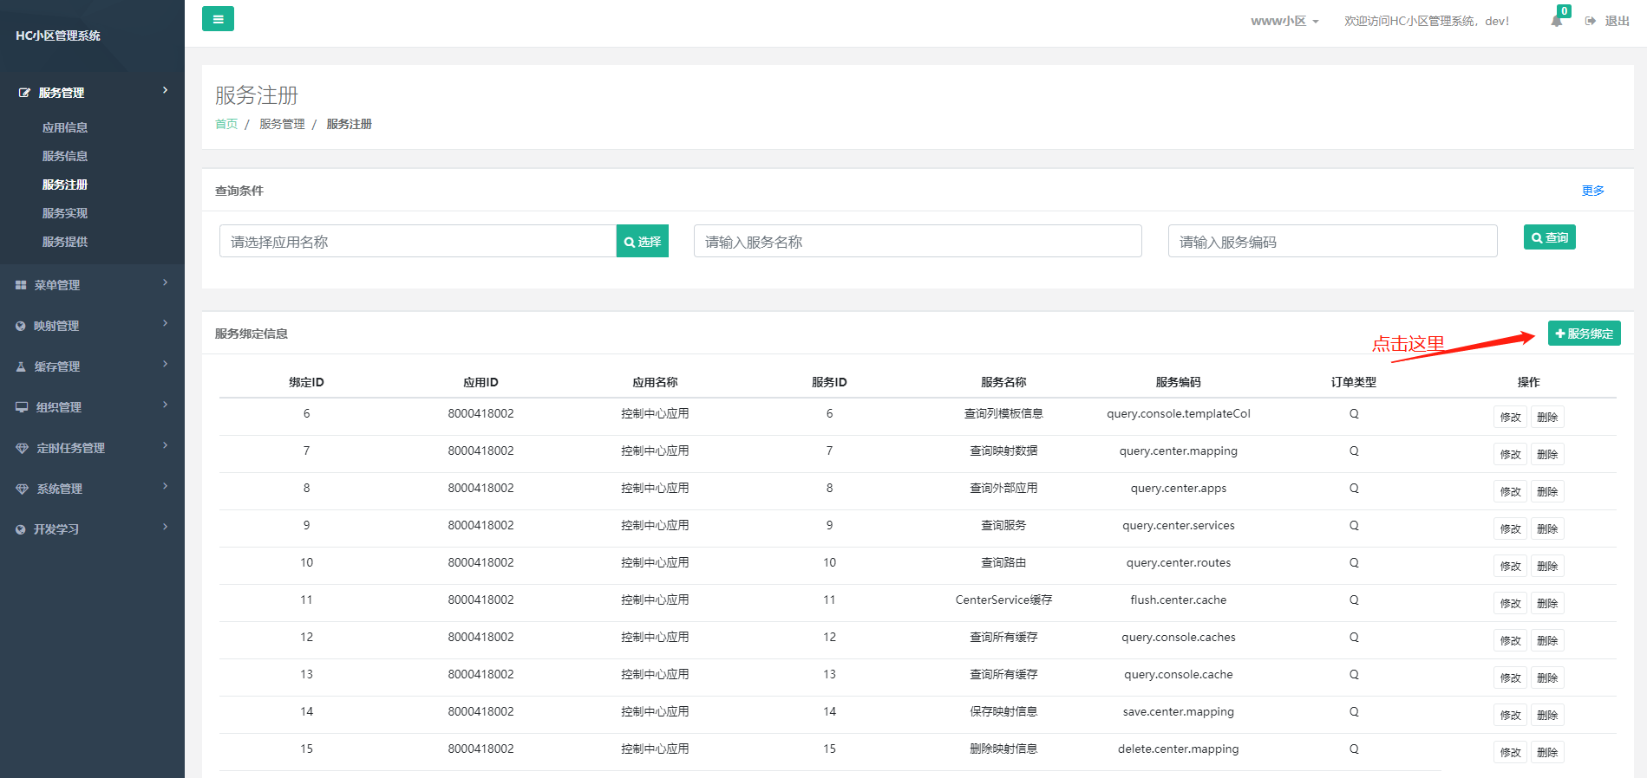Click 修改 for save.center.mapping row
This screenshot has height=778, width=1647.
[x=1510, y=715]
